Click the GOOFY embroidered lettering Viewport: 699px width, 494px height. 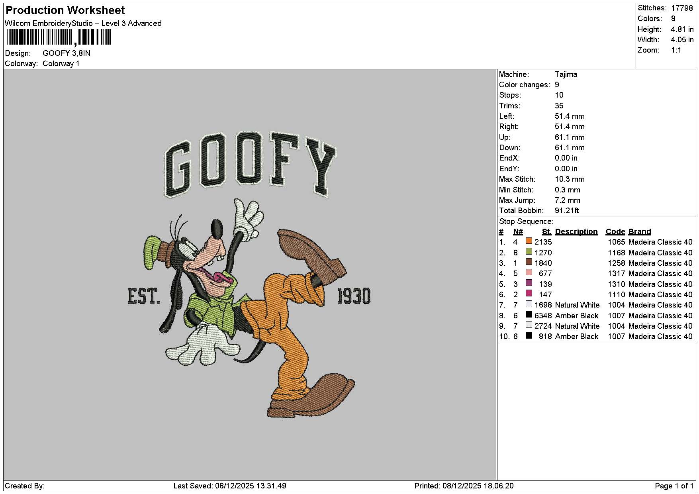pos(250,164)
